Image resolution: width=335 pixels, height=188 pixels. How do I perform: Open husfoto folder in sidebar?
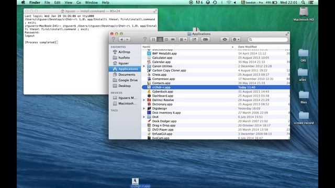(x=125, y=57)
